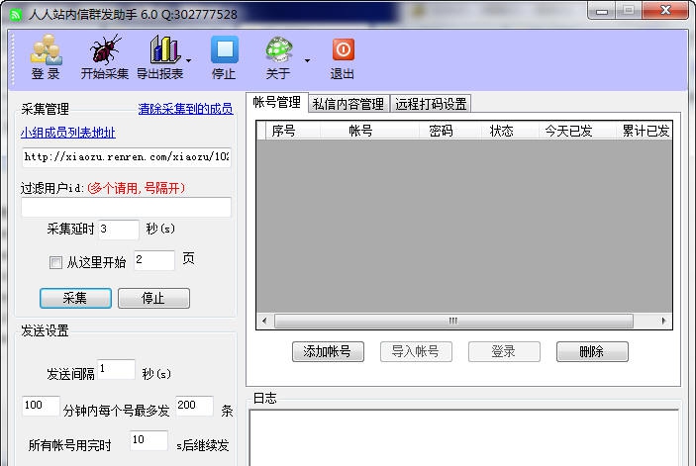
Task: Focus the 发送间隔 seconds field
Action: click(x=116, y=369)
